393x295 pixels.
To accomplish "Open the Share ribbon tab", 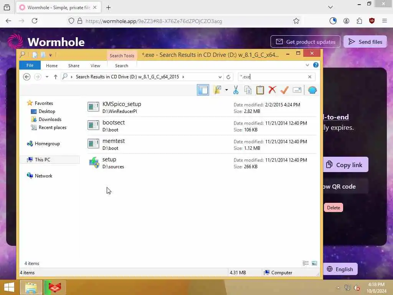I will [x=74, y=65].
